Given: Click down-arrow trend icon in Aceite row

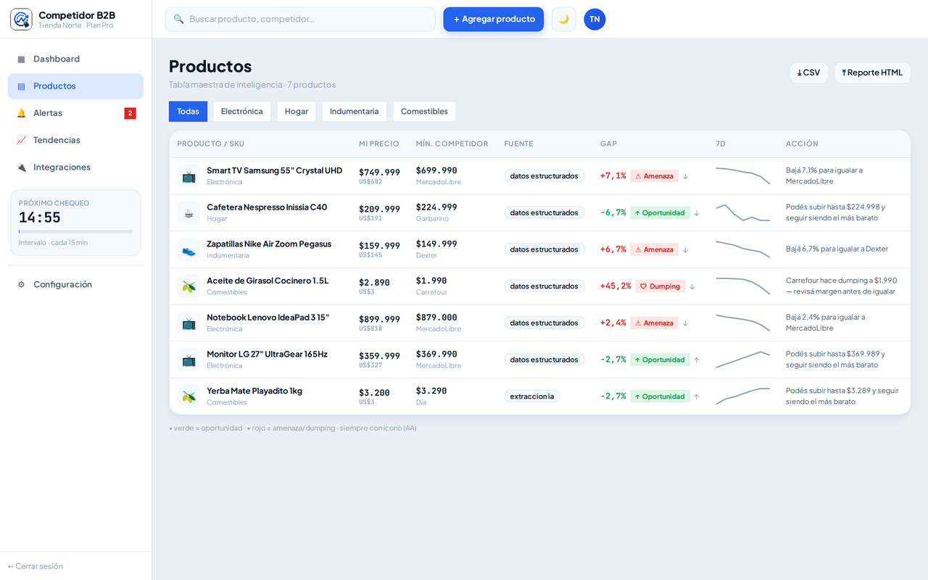Looking at the screenshot, I should click(x=692, y=286).
